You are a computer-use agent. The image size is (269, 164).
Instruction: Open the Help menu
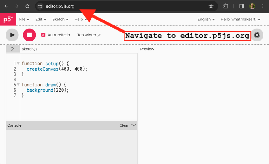(x=80, y=19)
